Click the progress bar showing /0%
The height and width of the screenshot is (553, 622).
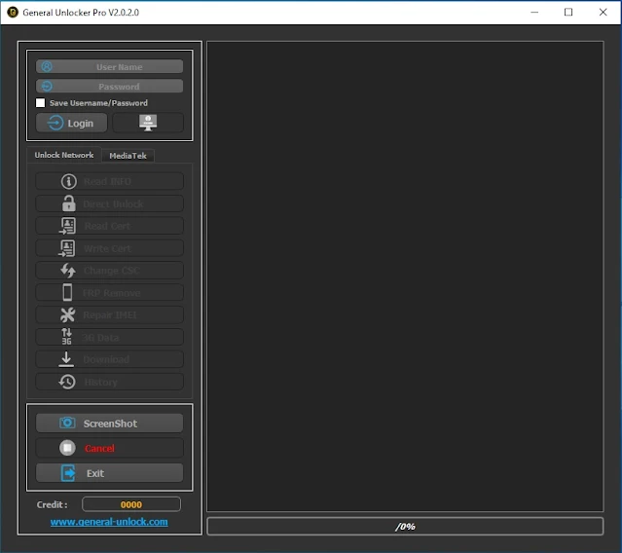(405, 527)
